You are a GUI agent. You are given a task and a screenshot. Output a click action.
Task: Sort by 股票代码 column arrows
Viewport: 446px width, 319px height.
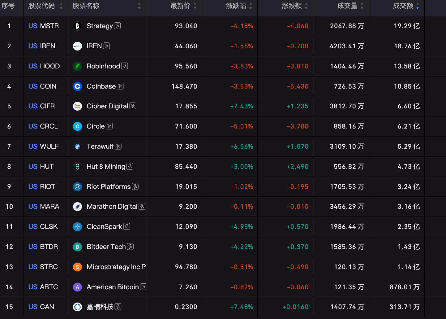[x=61, y=6]
